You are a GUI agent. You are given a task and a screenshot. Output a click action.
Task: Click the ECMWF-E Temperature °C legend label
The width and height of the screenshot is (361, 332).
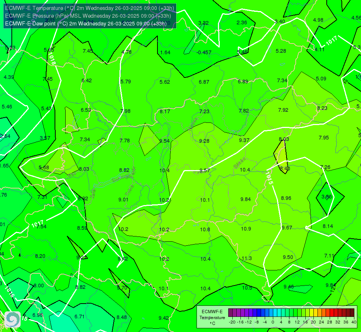click(212, 318)
